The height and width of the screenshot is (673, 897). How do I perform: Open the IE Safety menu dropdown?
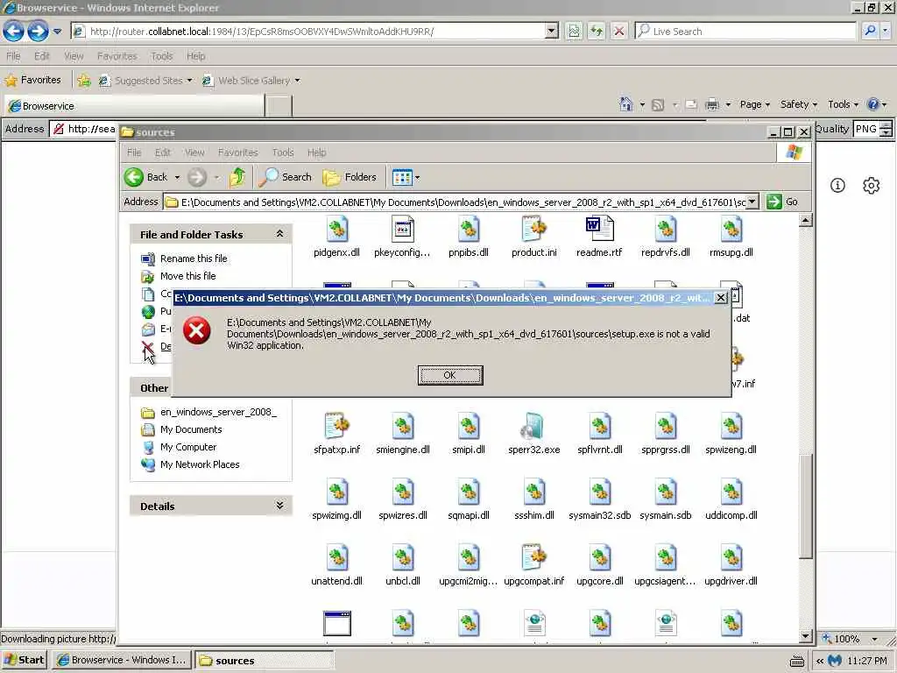pos(799,104)
